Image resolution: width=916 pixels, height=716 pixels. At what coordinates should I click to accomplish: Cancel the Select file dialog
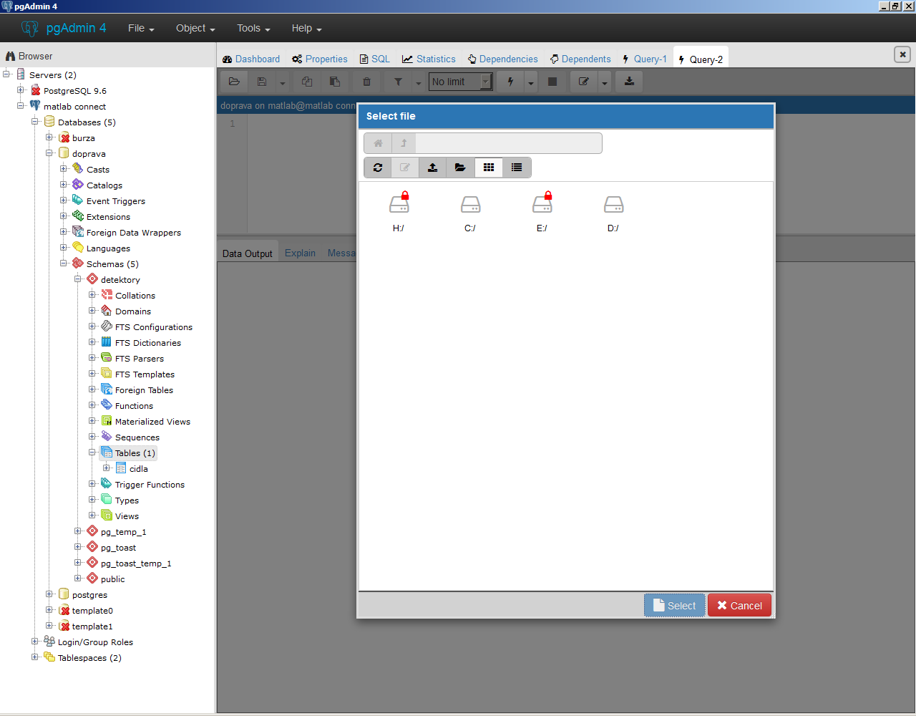[739, 606]
